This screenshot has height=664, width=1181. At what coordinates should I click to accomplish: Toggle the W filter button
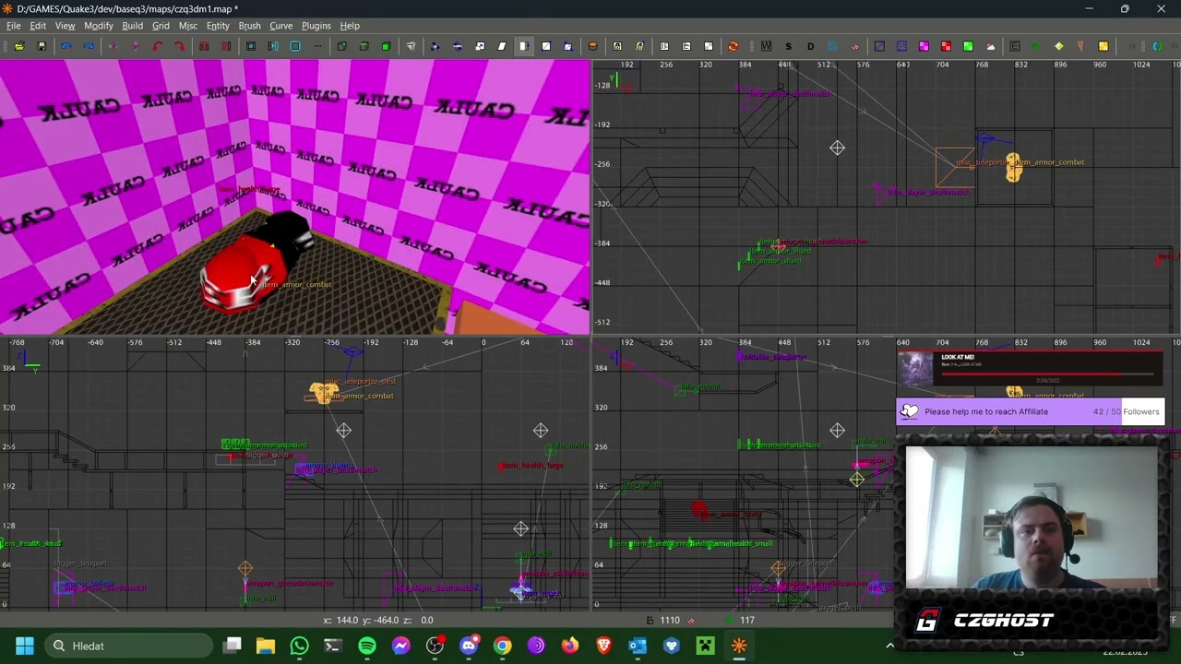tap(766, 46)
